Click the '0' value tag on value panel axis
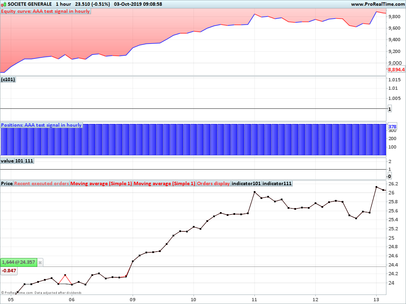406x304 pixels. tap(390, 176)
